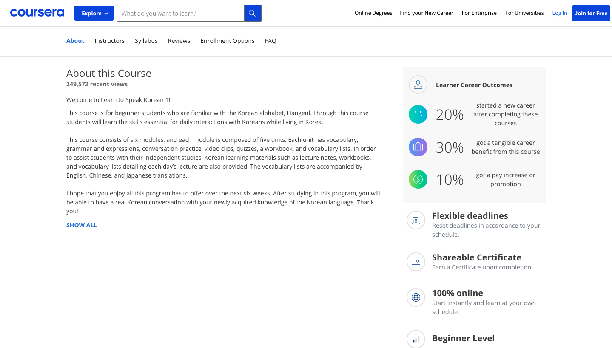
Task: Click the Flexible deadlines calendar icon
Action: click(416, 220)
